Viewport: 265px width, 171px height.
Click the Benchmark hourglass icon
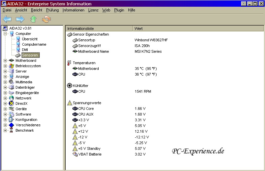[x=11, y=130]
